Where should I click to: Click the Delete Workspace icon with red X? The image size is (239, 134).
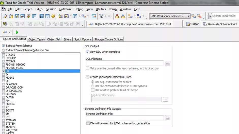pos(199,16)
